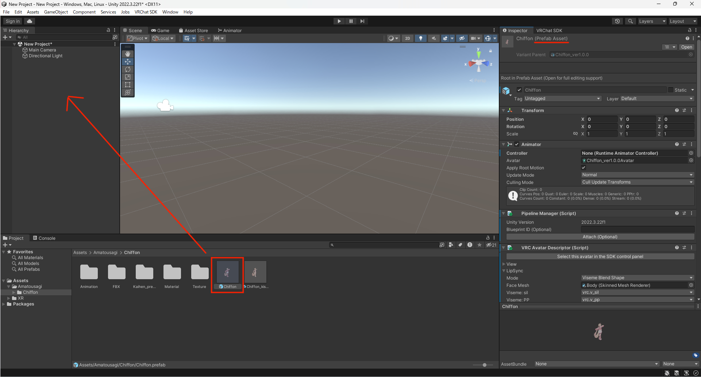Toggle scene lighting in the Scene view toolbar
The image size is (701, 377).
(x=421, y=38)
